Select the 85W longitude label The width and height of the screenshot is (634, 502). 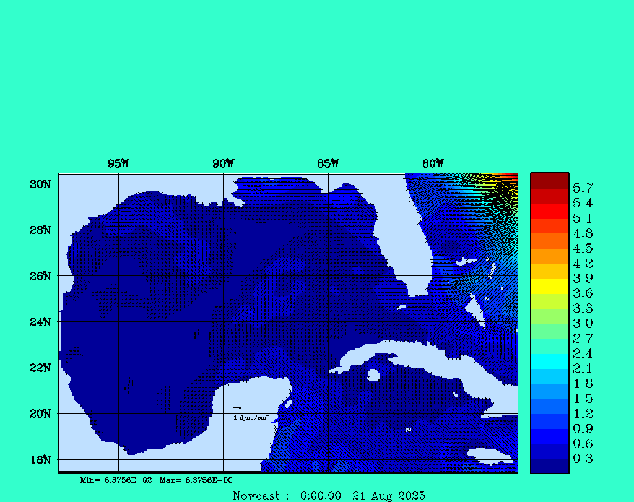(x=328, y=164)
